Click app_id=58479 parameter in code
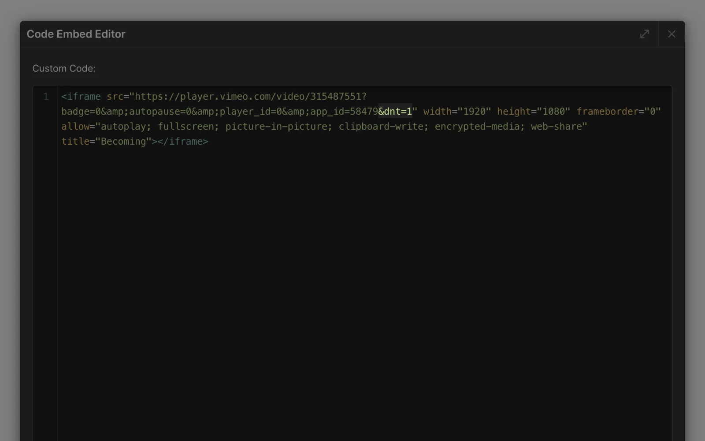The width and height of the screenshot is (705, 441). [x=344, y=112]
